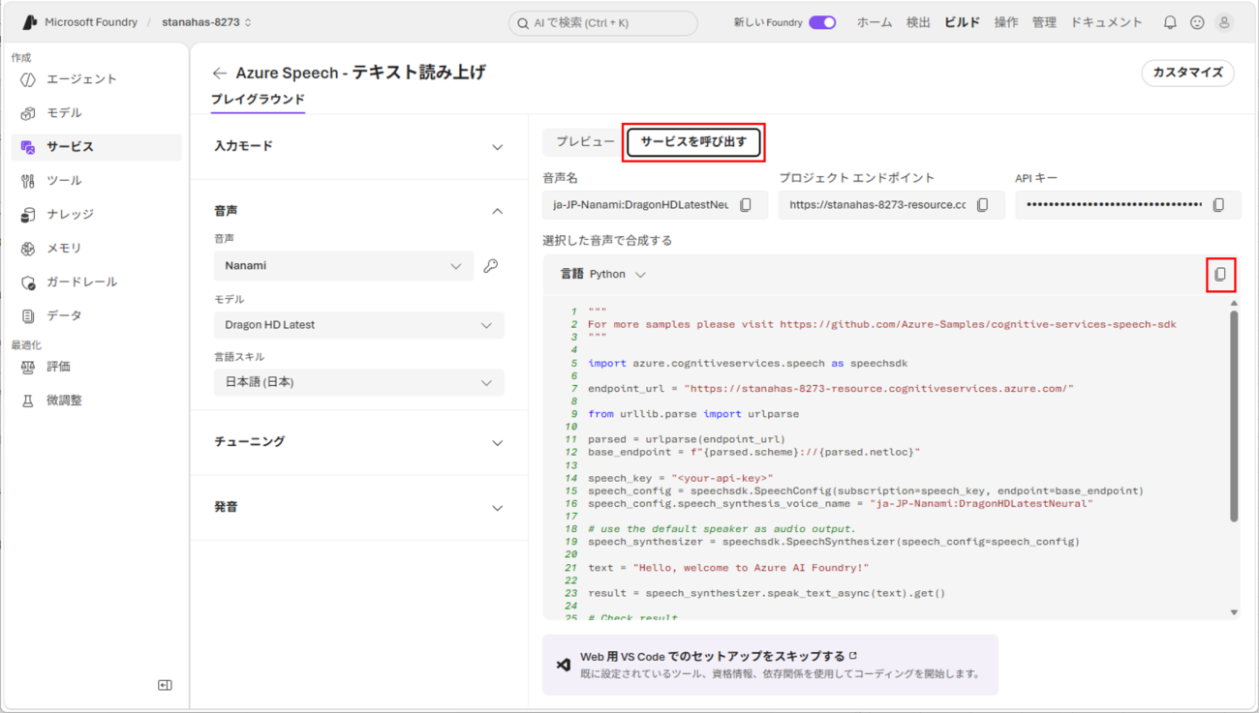Open ドキュメント in the top navigation
This screenshot has width=1259, height=713.
point(1106,22)
